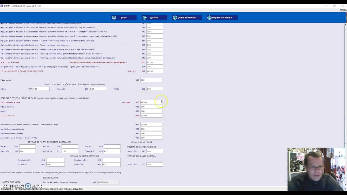Click 'Pago previo' label
This screenshot has width=347, height=195.
pyautogui.click(x=6, y=80)
